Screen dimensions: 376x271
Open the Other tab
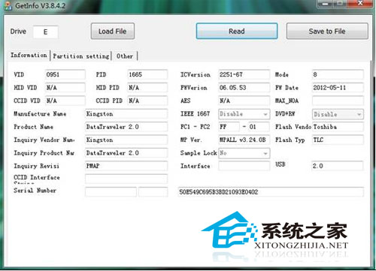125,56
